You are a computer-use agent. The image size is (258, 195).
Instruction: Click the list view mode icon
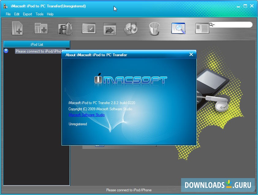(202, 28)
